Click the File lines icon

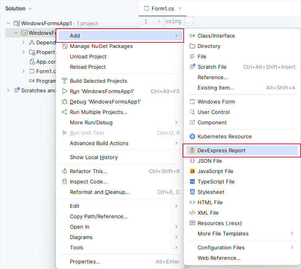click(192, 56)
